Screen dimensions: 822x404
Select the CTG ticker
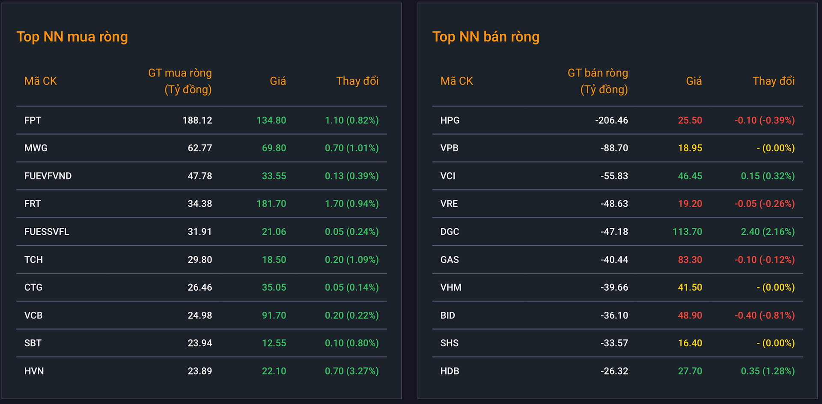[33, 288]
